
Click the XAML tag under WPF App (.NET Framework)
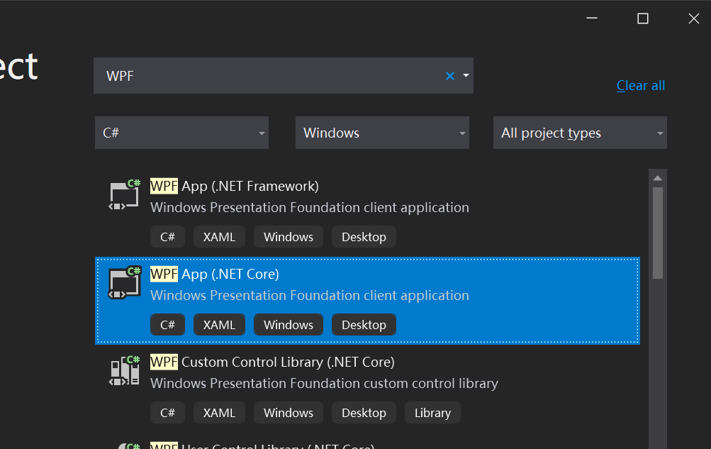(219, 237)
